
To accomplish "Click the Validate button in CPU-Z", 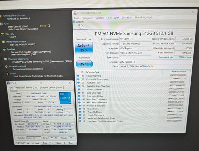I will [x=58, y=143].
